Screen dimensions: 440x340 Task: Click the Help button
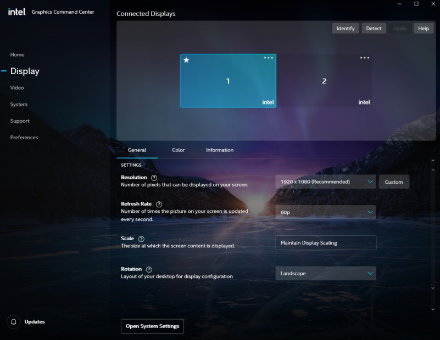click(424, 29)
